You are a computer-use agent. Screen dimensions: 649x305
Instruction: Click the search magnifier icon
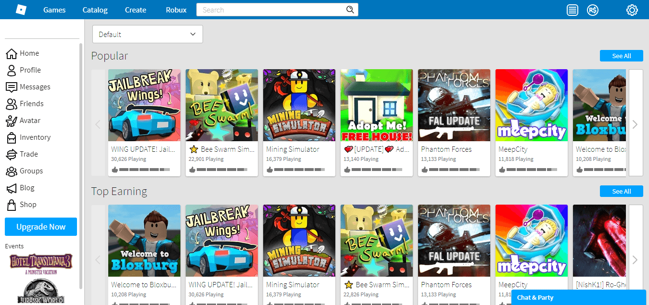pos(350,10)
